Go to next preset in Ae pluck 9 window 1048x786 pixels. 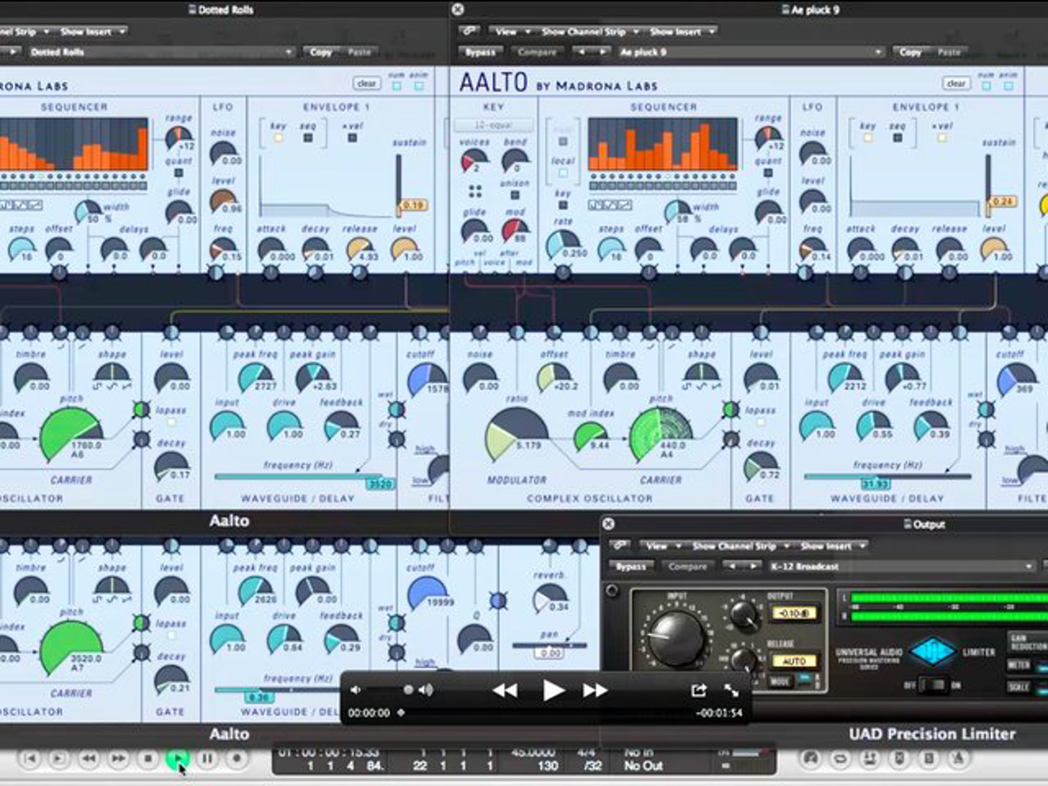point(602,52)
